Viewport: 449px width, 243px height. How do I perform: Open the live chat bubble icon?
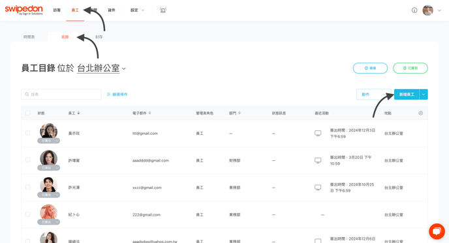coord(437,231)
